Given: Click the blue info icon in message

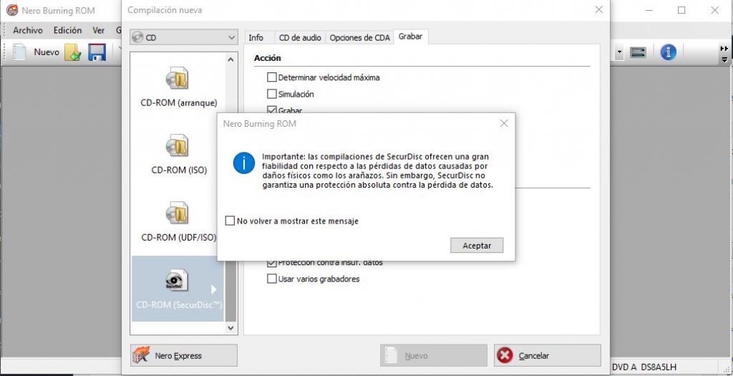Looking at the screenshot, I should pyautogui.click(x=243, y=163).
